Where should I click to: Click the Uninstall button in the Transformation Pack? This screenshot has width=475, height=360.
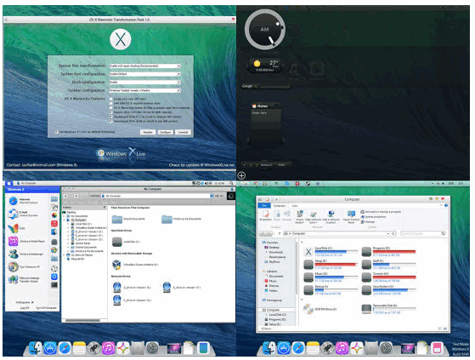click(183, 132)
